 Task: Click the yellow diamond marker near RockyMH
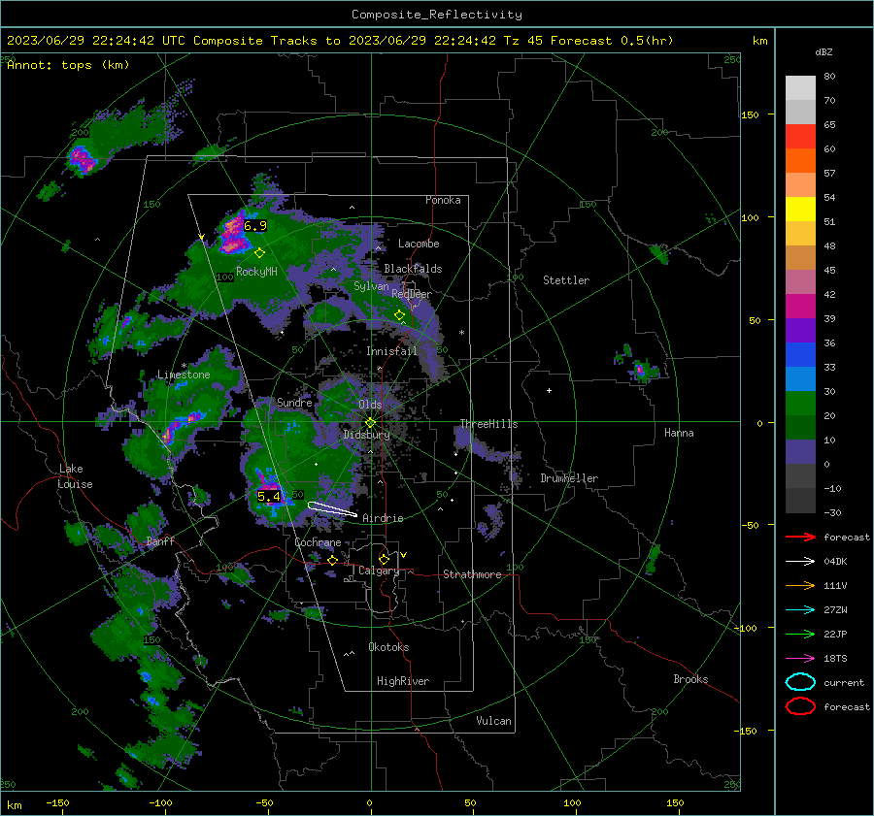pyautogui.click(x=259, y=253)
